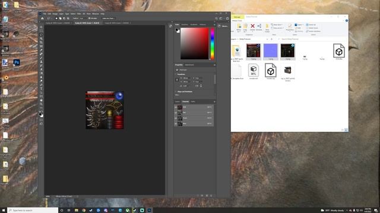Open New item dropdown in Explorer ribbon
The height and width of the screenshot is (213, 380).
(277, 25)
